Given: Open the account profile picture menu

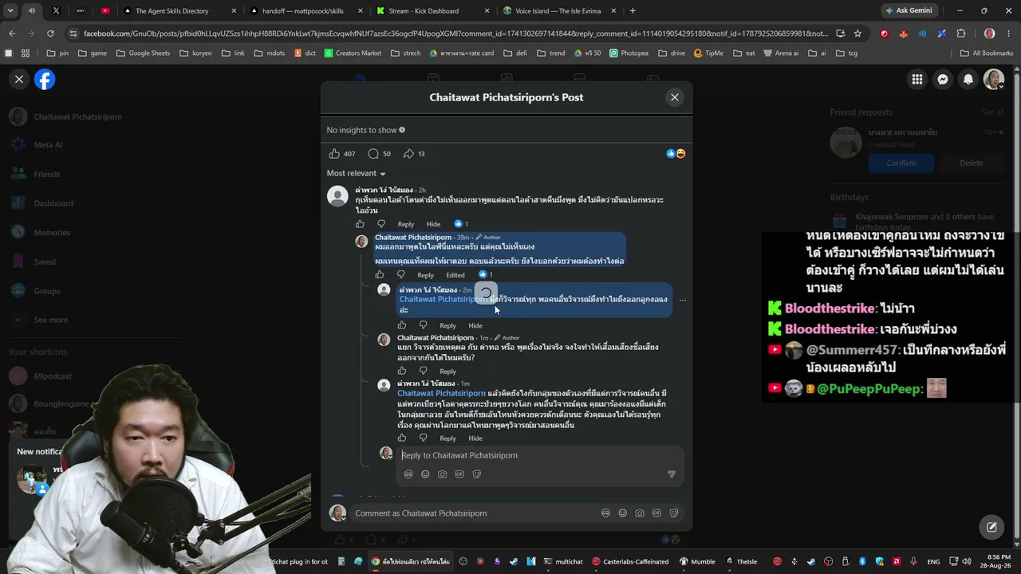Looking at the screenshot, I should pyautogui.click(x=993, y=79).
